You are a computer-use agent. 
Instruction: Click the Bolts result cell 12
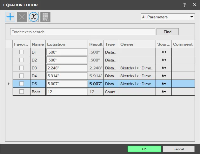tap(96, 92)
